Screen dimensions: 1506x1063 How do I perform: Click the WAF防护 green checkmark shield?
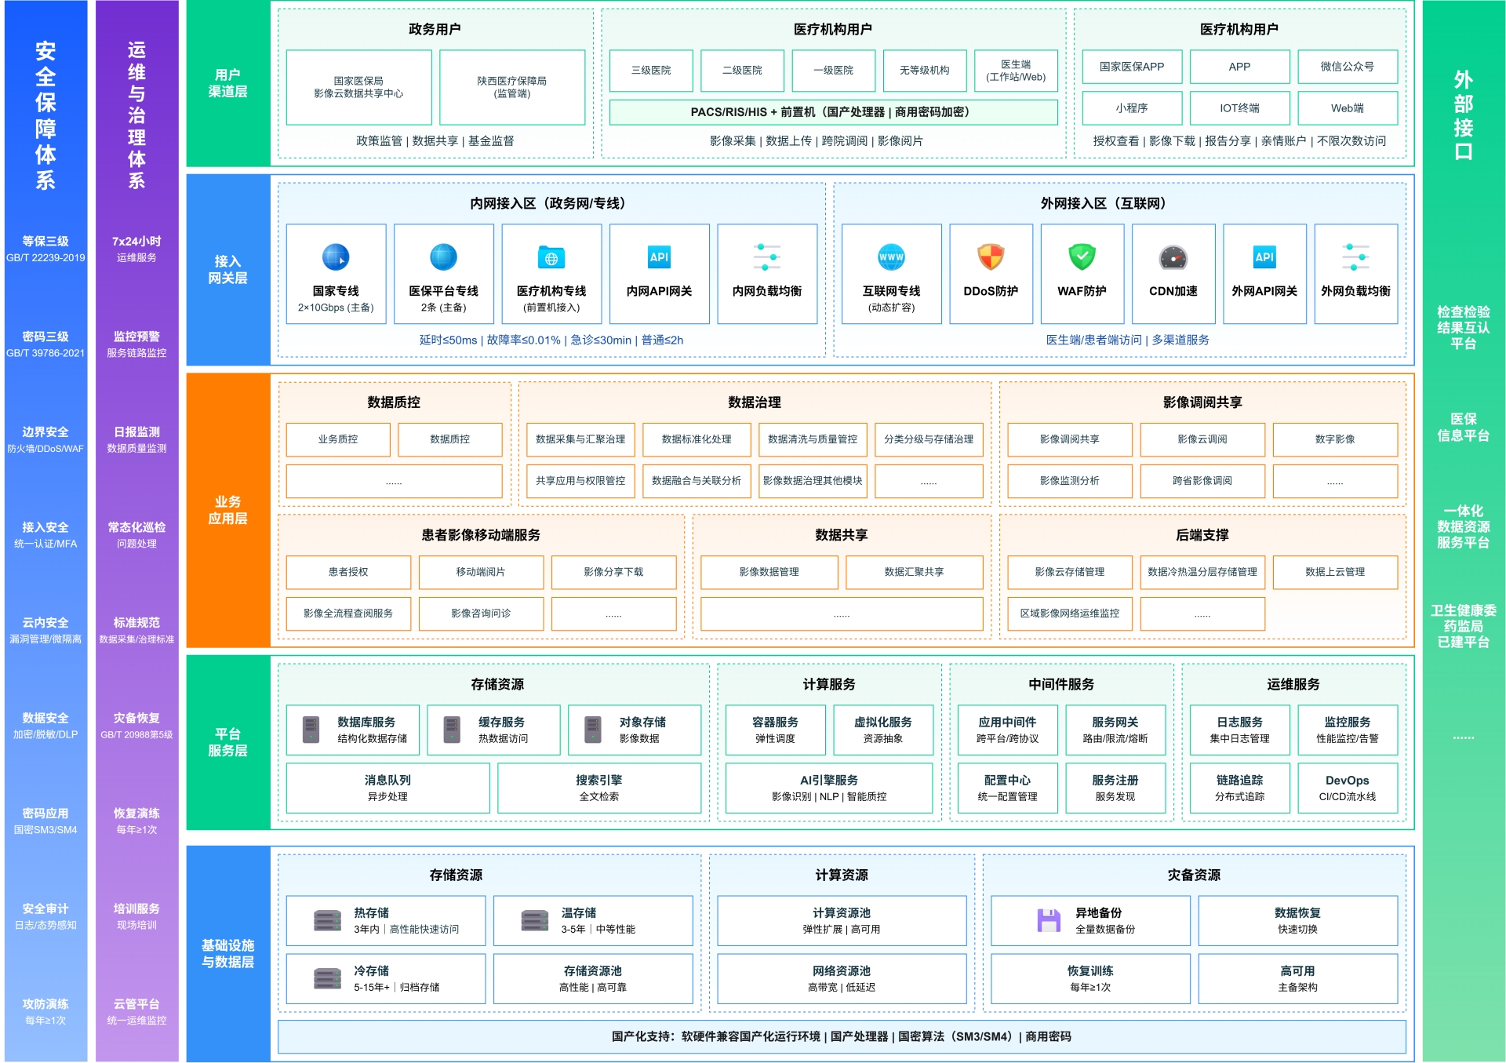click(1082, 257)
